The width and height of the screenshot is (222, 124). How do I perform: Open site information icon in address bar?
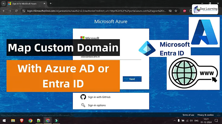(24, 11)
